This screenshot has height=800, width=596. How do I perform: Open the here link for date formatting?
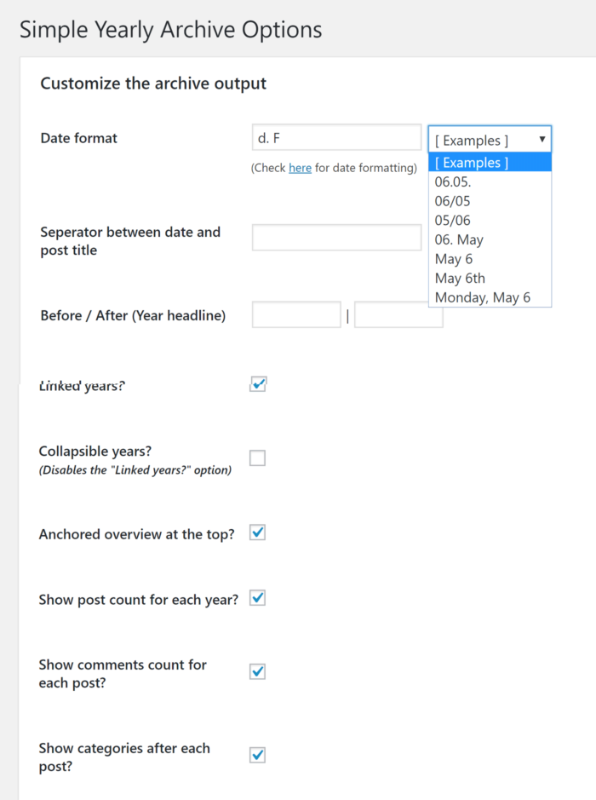pos(300,168)
